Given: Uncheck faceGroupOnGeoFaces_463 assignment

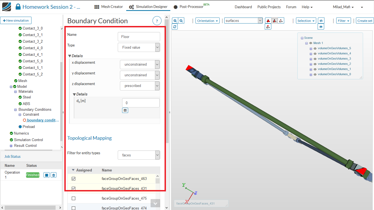Looking at the screenshot, I should [73, 179].
